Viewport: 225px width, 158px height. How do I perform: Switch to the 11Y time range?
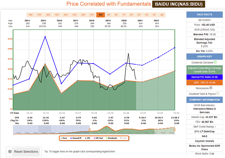[x=92, y=15]
